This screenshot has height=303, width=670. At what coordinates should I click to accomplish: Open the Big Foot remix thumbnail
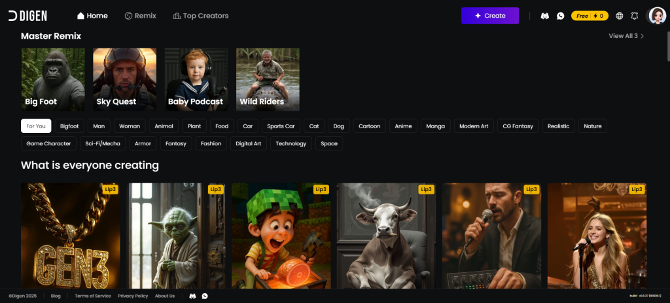pyautogui.click(x=53, y=79)
